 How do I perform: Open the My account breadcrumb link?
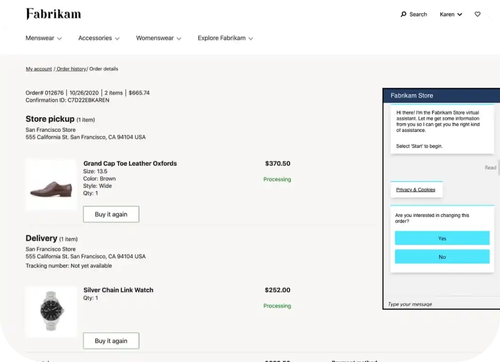39,69
